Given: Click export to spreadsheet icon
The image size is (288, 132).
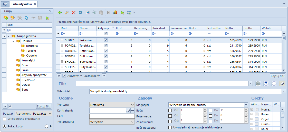Looking at the screenshot, I should click(129, 13).
